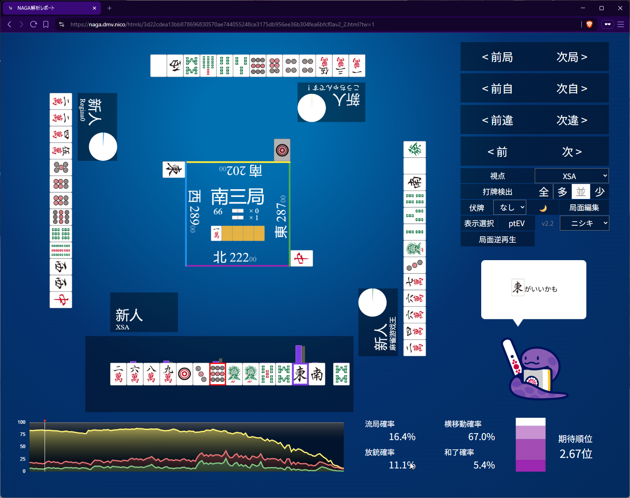630x498 pixels.
Task: Open the Brave Shields icon in address bar
Action: pyautogui.click(x=589, y=24)
